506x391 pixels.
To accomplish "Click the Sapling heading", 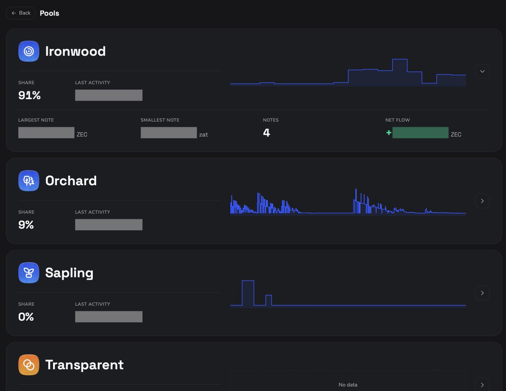I will 69,273.
